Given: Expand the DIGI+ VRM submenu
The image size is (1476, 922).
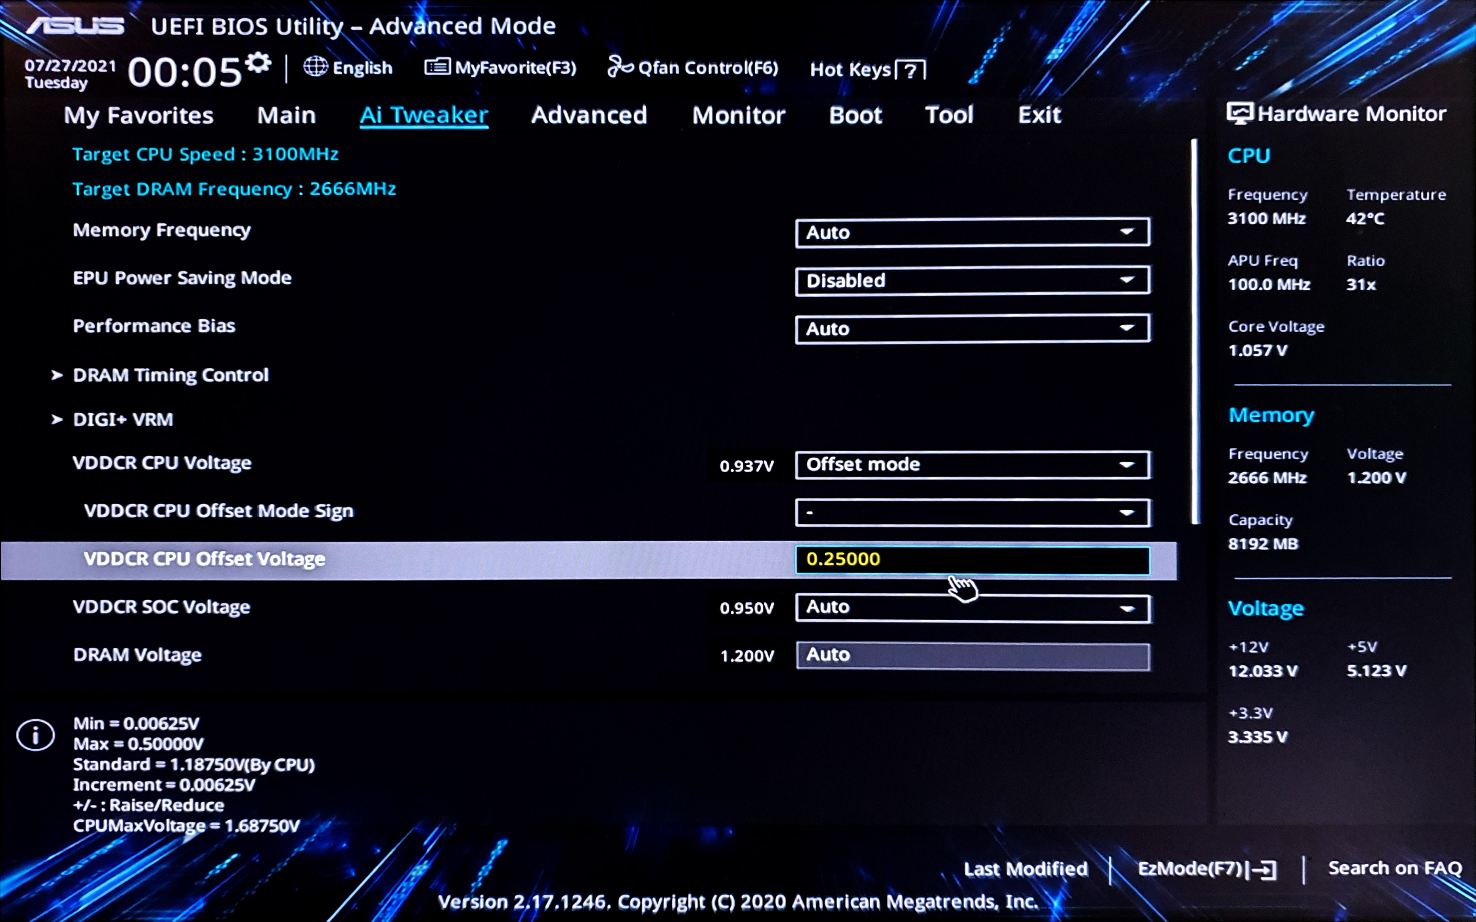Looking at the screenshot, I should (x=123, y=420).
